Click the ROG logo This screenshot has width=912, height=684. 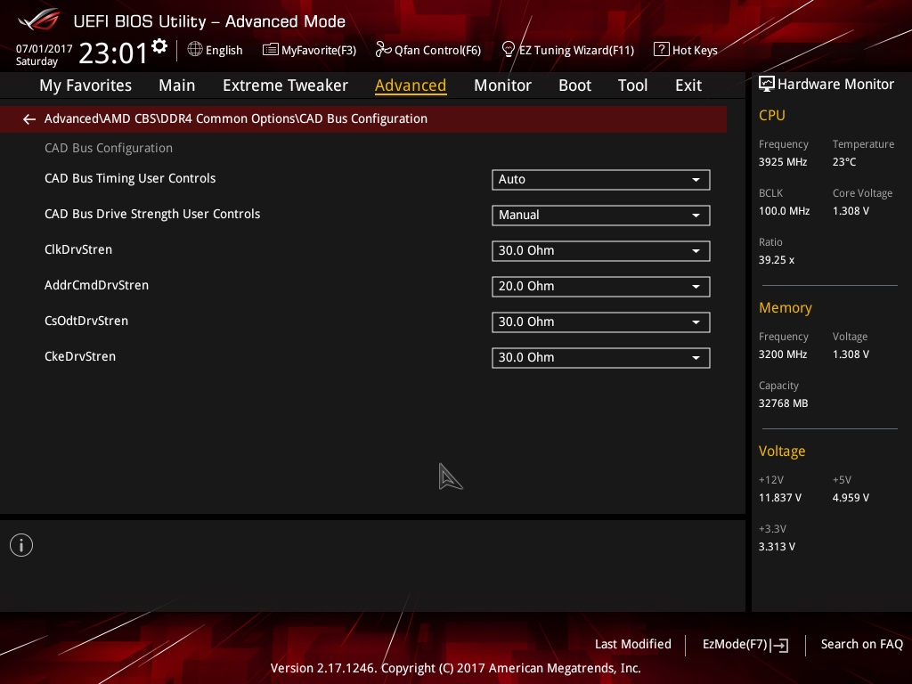(x=39, y=20)
